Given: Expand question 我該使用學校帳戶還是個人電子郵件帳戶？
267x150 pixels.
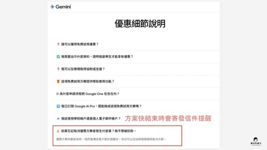Looking at the screenshot, I should click(91, 119).
